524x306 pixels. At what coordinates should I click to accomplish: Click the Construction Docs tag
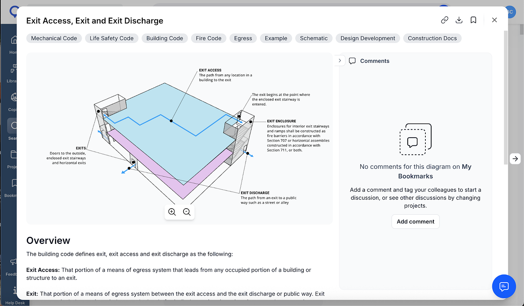432,38
